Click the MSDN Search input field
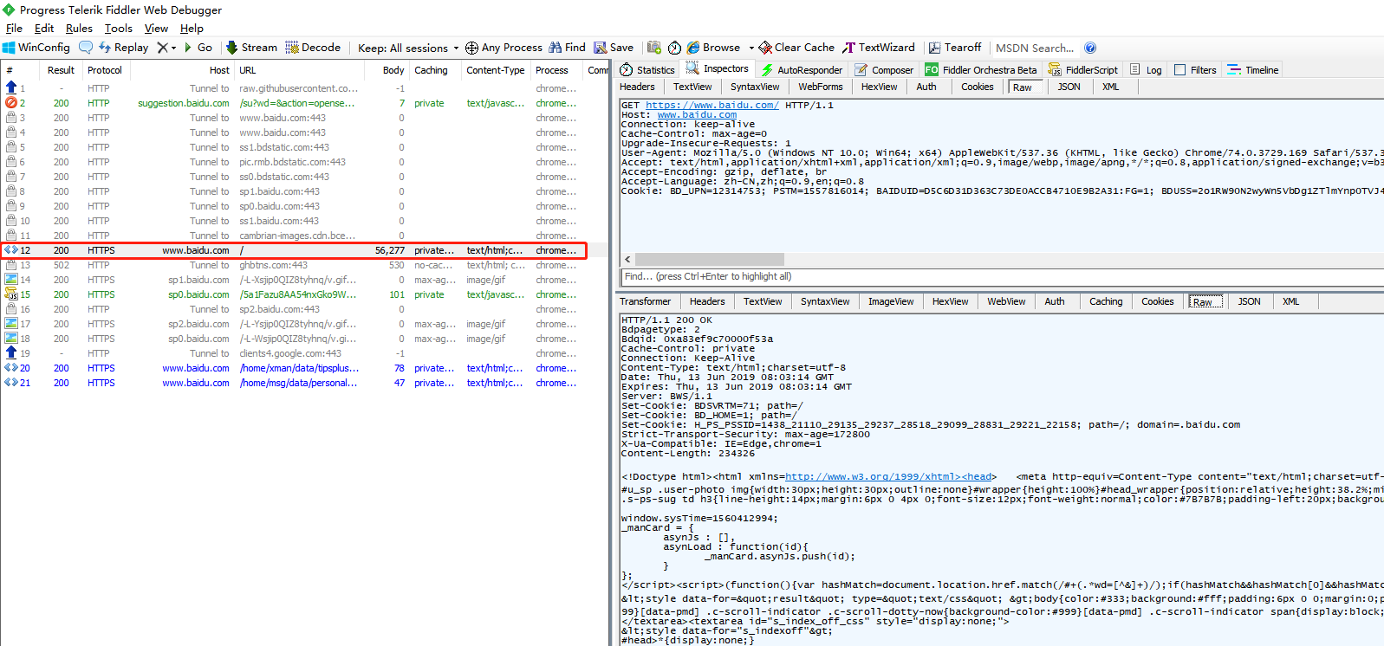Screen dimensions: 1384x646 pos(1034,48)
